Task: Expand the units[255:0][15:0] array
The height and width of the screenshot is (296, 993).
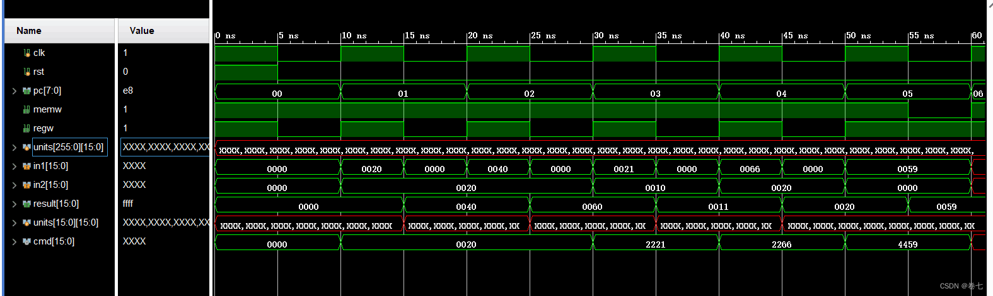Action: tap(15, 147)
